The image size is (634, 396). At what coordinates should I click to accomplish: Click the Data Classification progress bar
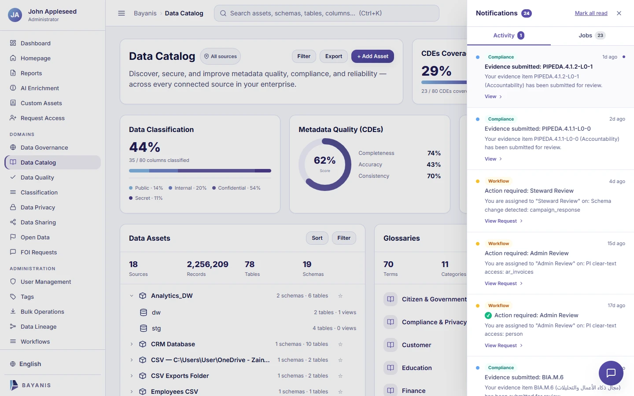pos(200,171)
